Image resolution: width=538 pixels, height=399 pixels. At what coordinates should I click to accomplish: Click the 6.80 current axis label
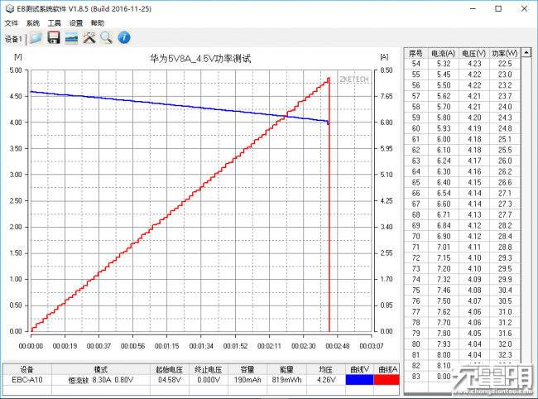(387, 123)
